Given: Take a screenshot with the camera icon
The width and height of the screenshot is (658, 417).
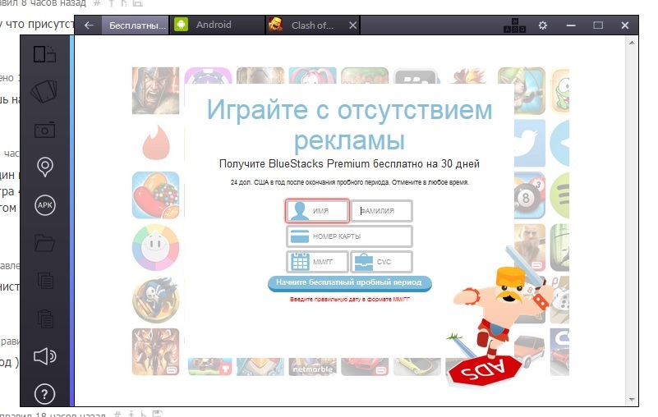Looking at the screenshot, I should click(44, 130).
